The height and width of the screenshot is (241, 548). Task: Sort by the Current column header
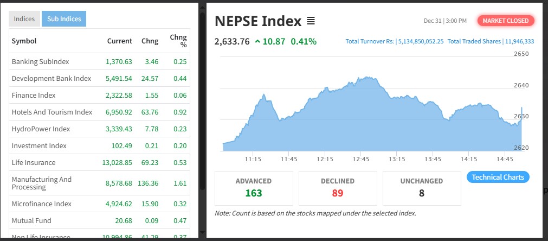(119, 41)
